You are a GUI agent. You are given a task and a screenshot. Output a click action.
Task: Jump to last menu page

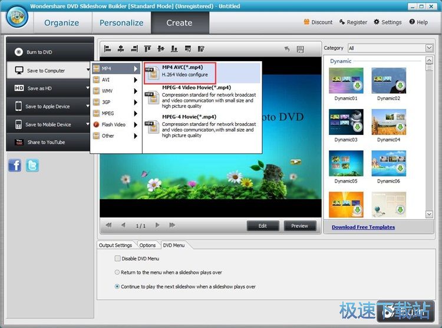172,225
